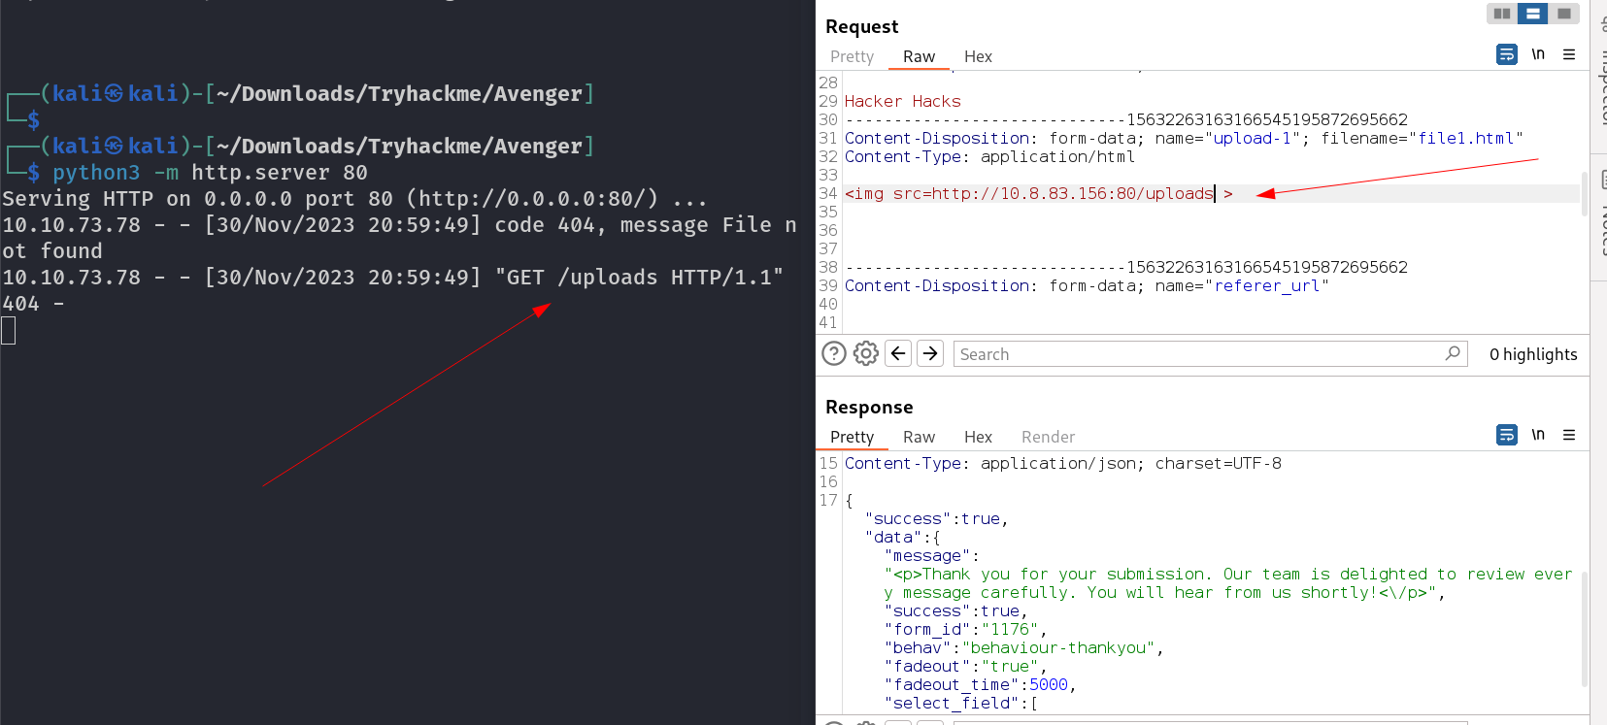
Task: Select the top-bottom split layout
Action: coord(1532,14)
